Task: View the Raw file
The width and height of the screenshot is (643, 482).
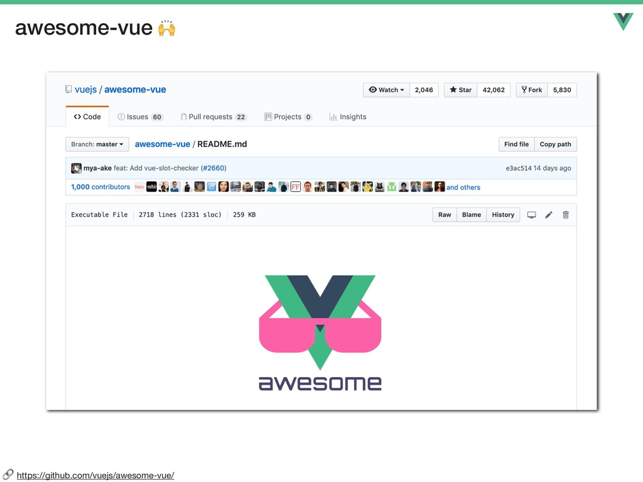Action: tap(445, 215)
